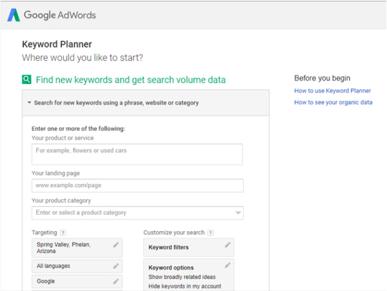Collapse Search for new keywords section
This screenshot has height=291, width=387.
[x=29, y=102]
